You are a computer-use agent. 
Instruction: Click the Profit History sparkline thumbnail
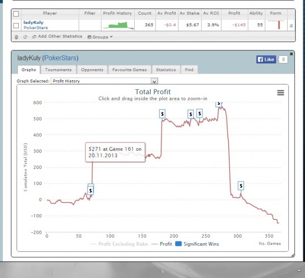coord(118,25)
